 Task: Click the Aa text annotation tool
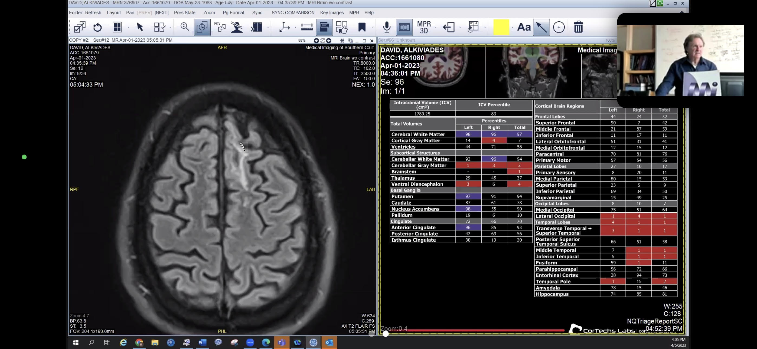click(x=524, y=27)
